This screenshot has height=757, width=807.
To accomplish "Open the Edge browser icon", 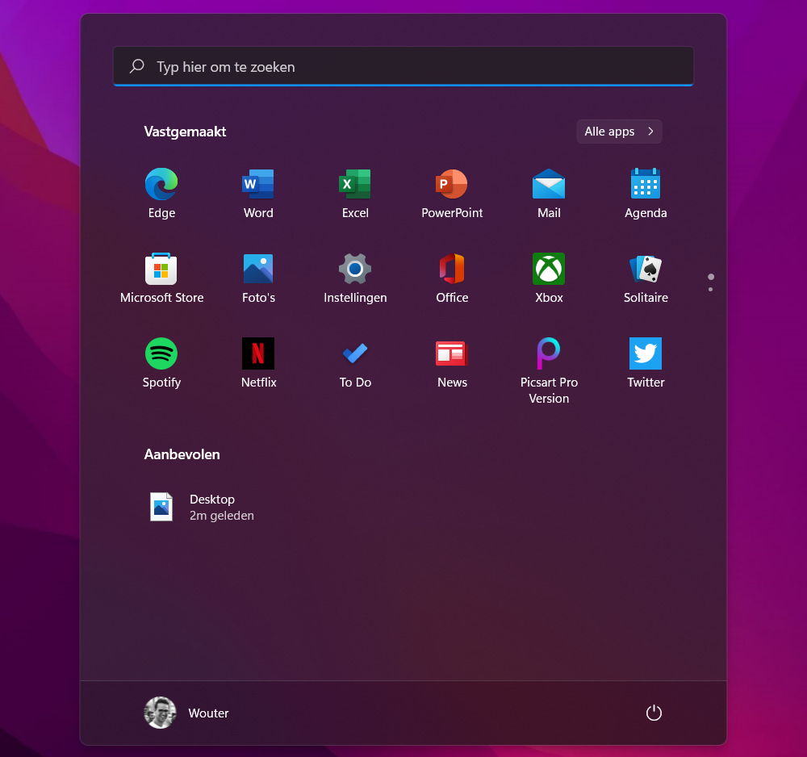I will [x=161, y=184].
